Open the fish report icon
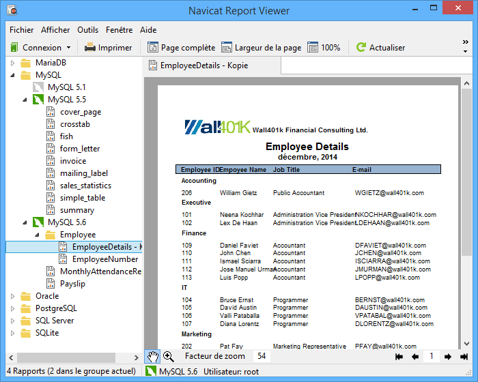 [51, 136]
